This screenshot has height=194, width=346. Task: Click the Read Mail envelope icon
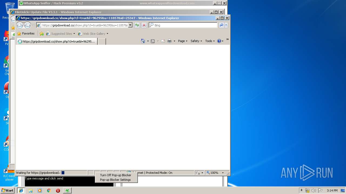click(x=163, y=41)
